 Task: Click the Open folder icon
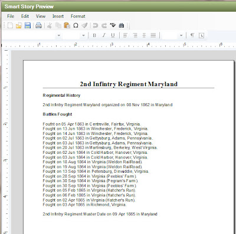coord(19,25)
